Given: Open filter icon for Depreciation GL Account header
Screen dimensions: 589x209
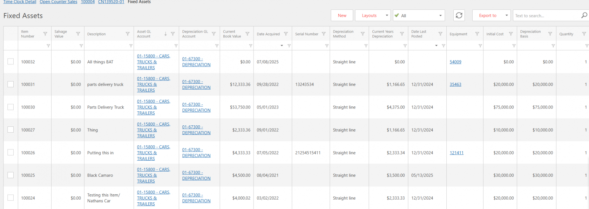Looking at the screenshot, I should coord(214,34).
